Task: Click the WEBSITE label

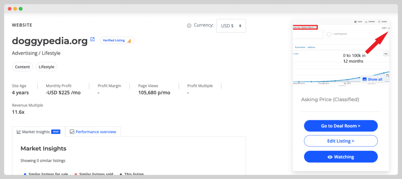Action: click(22, 25)
